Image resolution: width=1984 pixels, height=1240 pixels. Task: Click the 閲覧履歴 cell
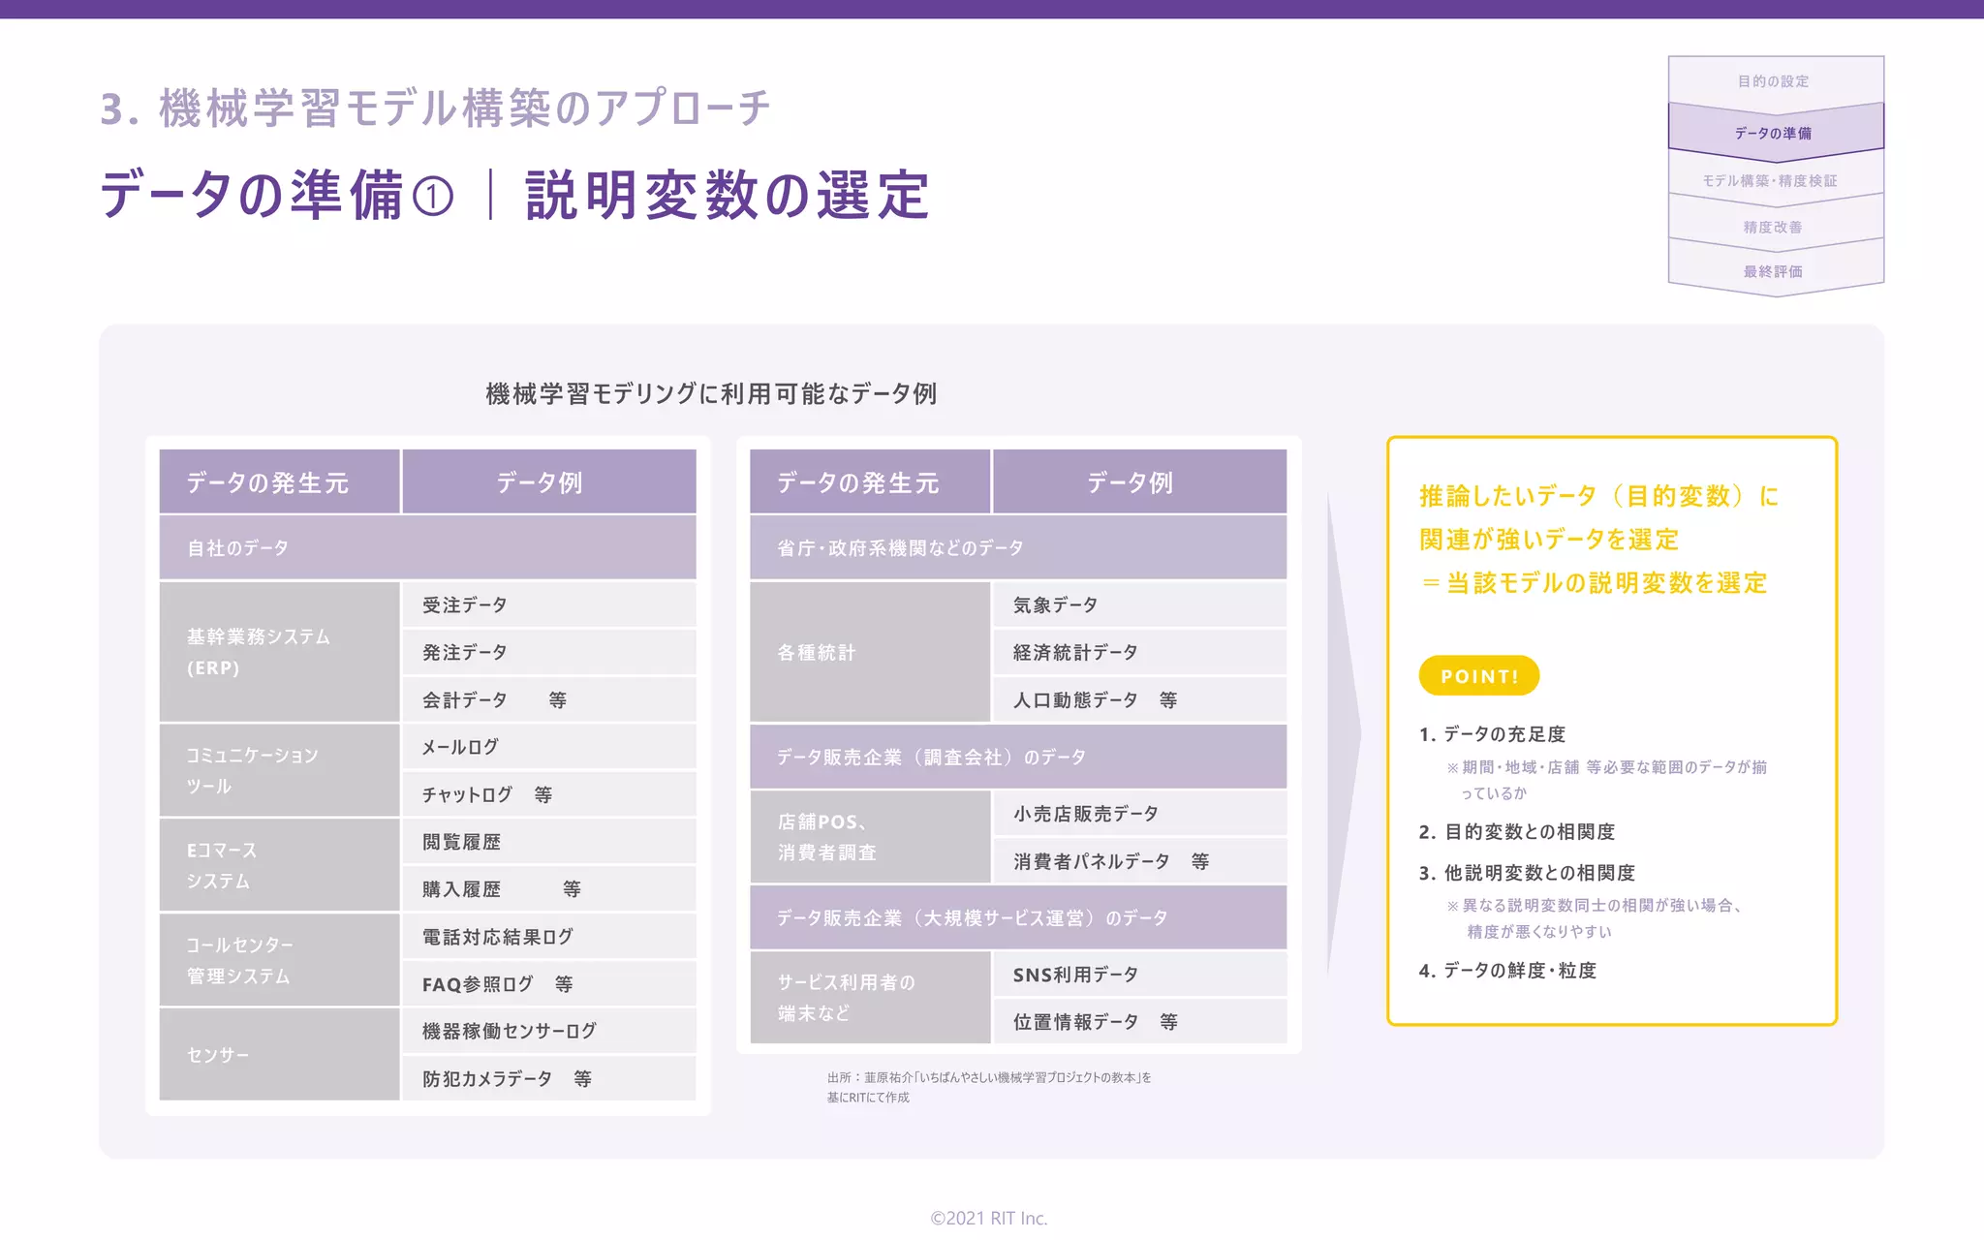tap(549, 842)
